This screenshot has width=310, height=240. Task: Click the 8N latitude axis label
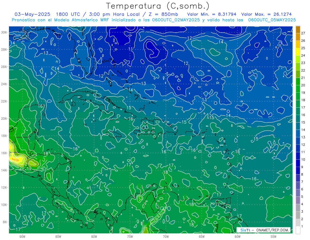coord(4,222)
